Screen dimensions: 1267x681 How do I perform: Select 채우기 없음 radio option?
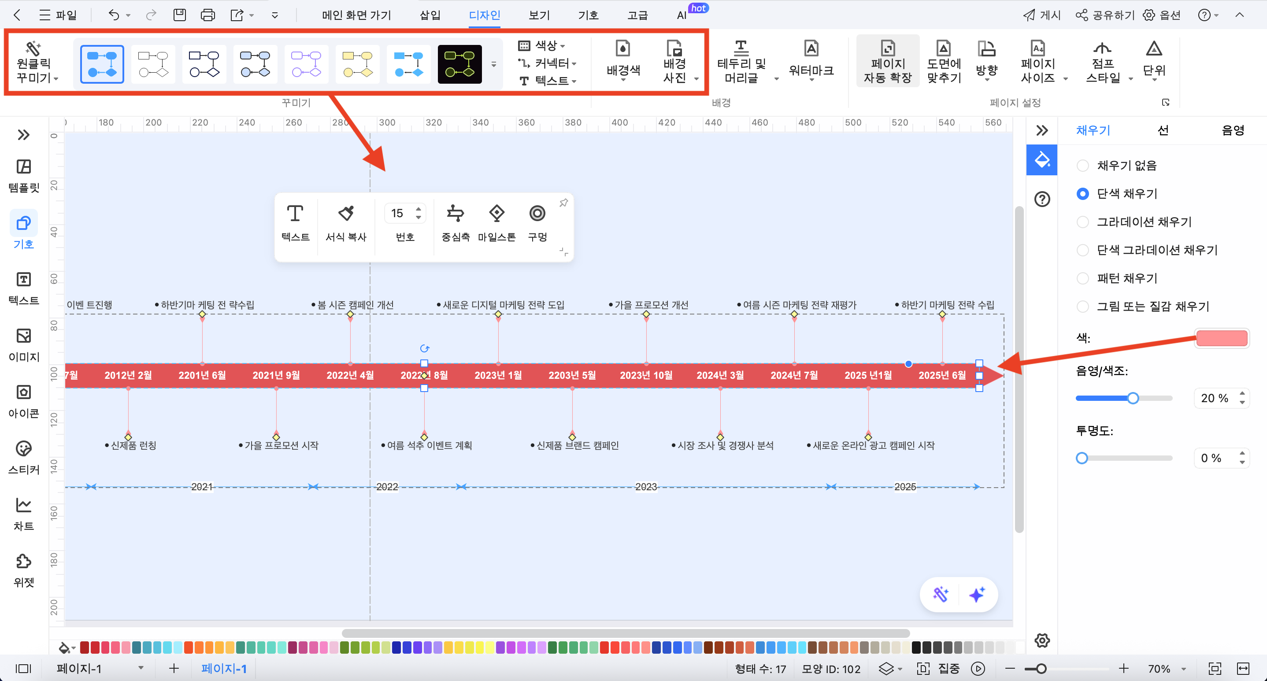pos(1082,166)
